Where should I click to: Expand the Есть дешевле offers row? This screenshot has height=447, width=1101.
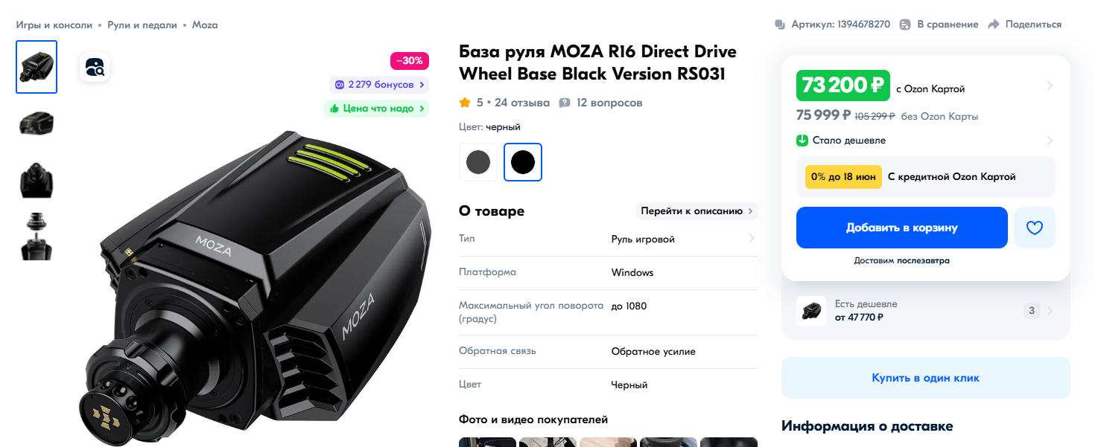(926, 311)
